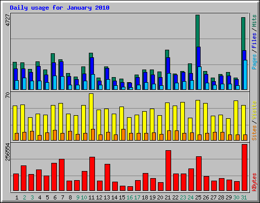
Task: Click day label "12" on the x-axis
Action: point(99,197)
